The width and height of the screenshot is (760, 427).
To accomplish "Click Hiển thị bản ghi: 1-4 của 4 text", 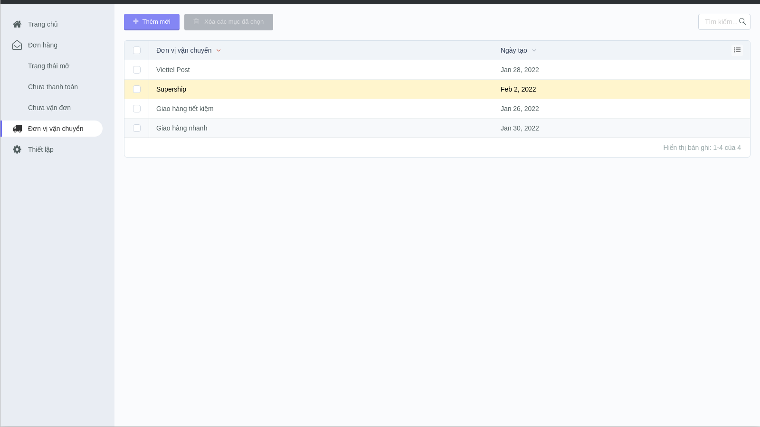I will [x=702, y=148].
